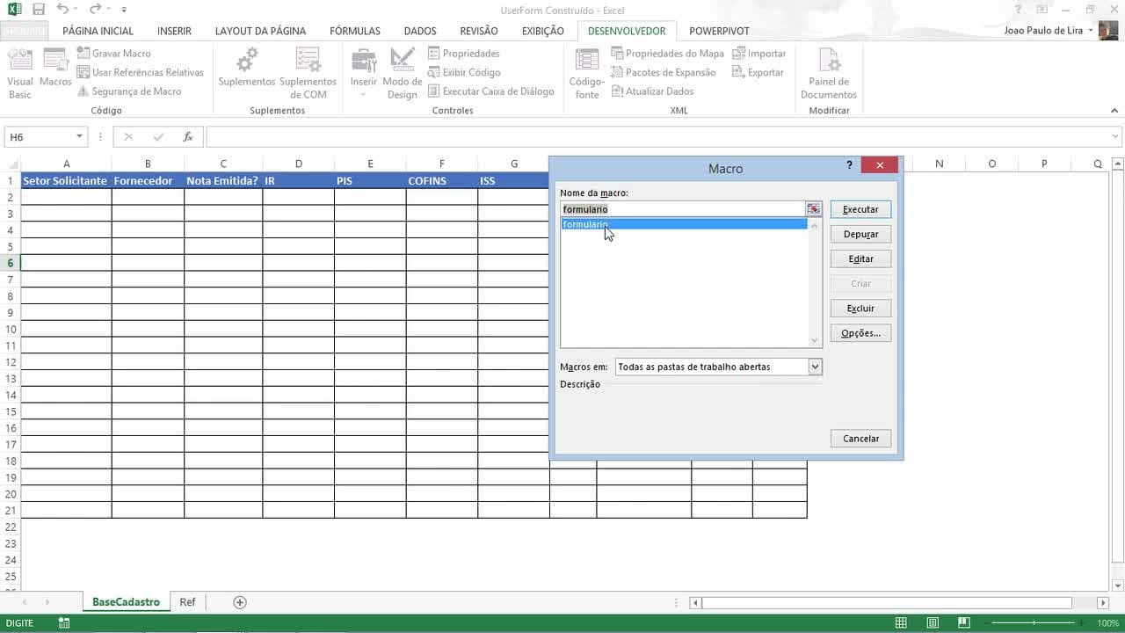Undo the last action
1125x633 pixels.
tap(62, 10)
